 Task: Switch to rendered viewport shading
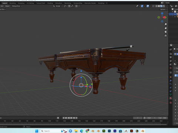pyautogui.click(x=164, y=6)
